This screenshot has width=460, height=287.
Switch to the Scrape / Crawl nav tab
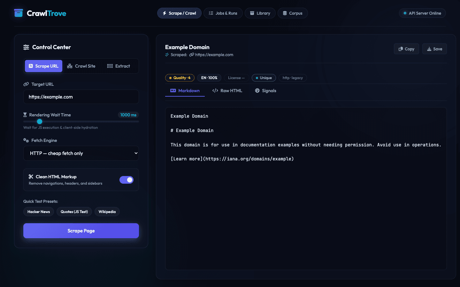click(179, 13)
